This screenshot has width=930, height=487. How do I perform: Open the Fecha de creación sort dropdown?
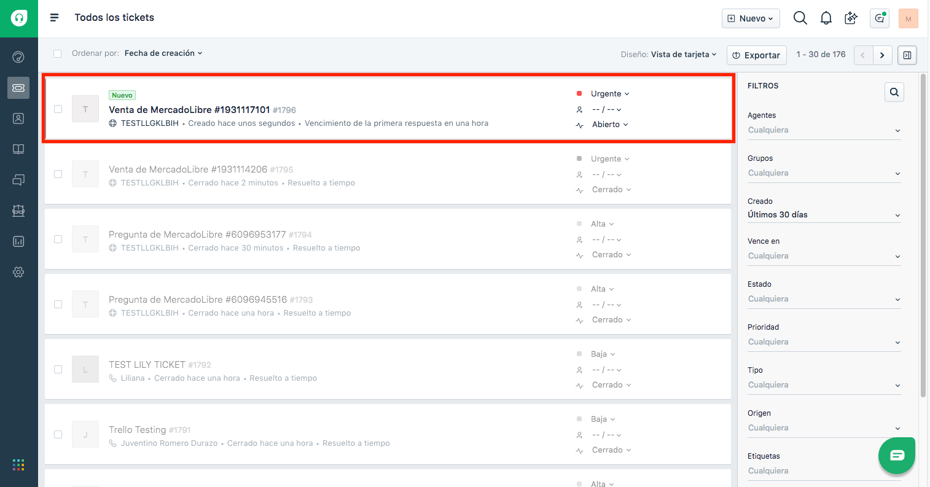click(x=163, y=53)
